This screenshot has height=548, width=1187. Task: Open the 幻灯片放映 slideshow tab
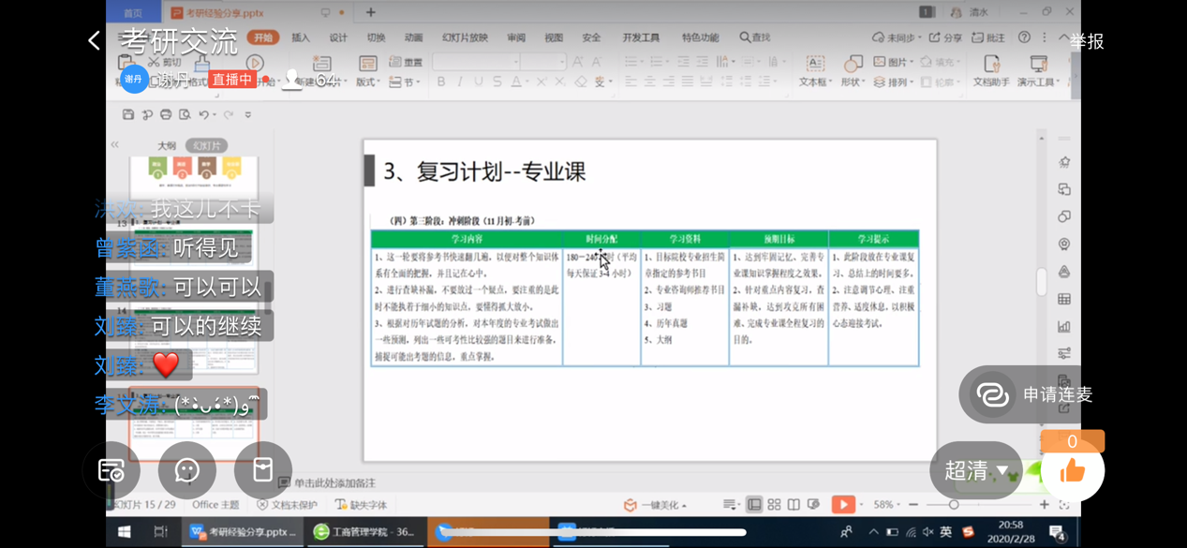tap(465, 37)
